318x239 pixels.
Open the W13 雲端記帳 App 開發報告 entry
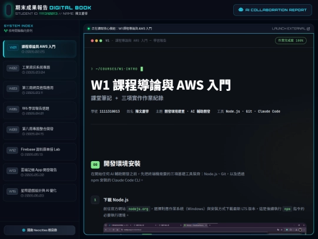39,172
